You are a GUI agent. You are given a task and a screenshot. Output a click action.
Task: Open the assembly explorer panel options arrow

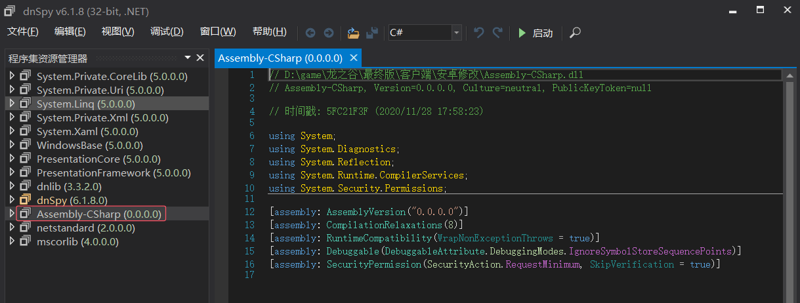click(x=188, y=58)
